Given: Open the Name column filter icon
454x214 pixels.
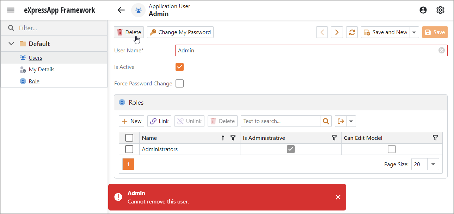Looking at the screenshot, I should (x=233, y=138).
